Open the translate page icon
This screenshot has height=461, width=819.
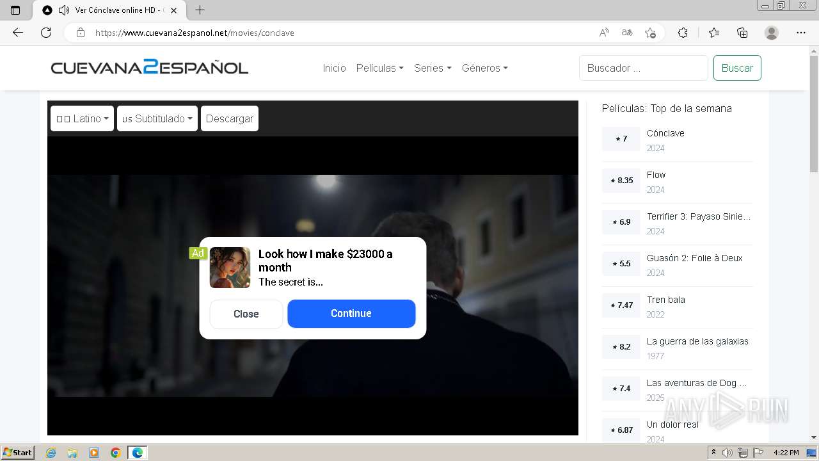pyautogui.click(x=627, y=33)
